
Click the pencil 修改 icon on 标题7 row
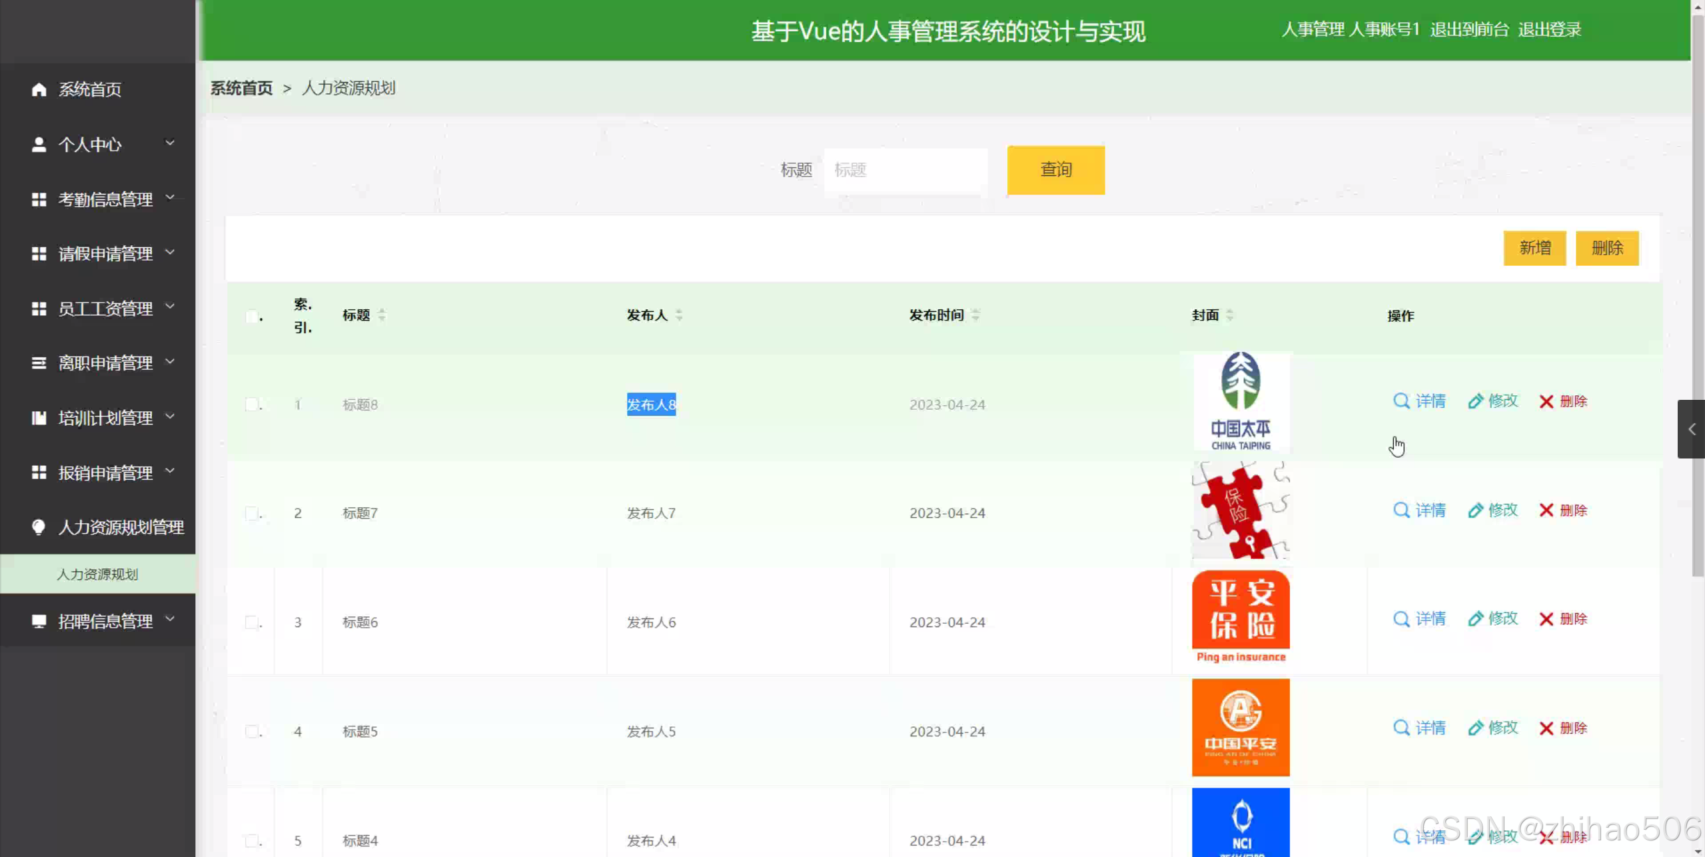click(x=1476, y=510)
